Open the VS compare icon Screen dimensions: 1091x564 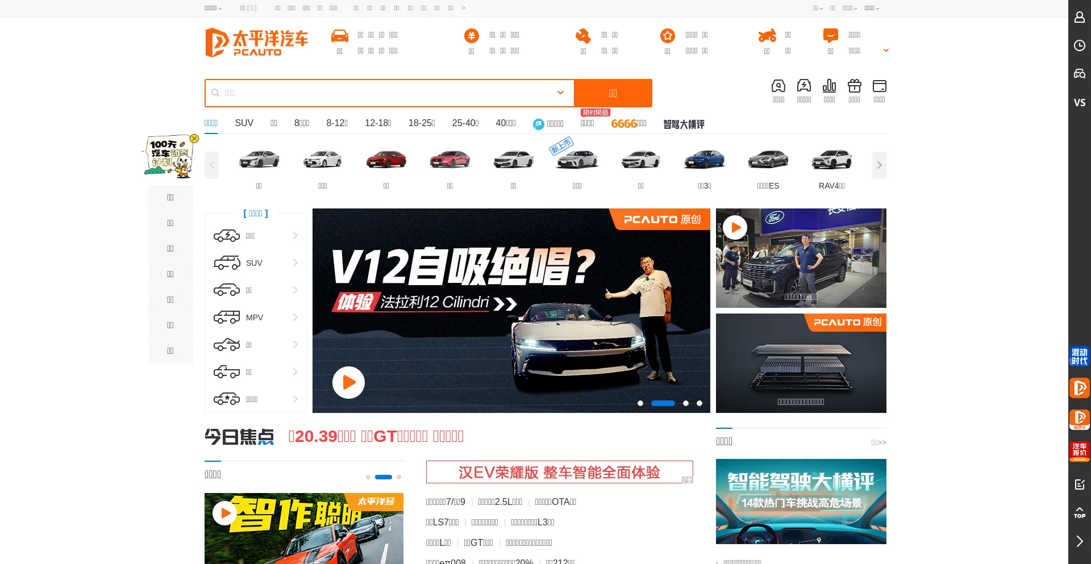click(x=1080, y=102)
